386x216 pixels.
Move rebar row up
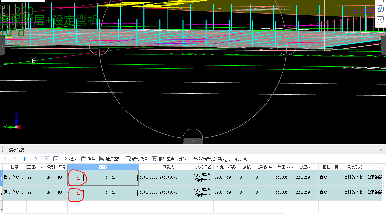(x=46, y=159)
